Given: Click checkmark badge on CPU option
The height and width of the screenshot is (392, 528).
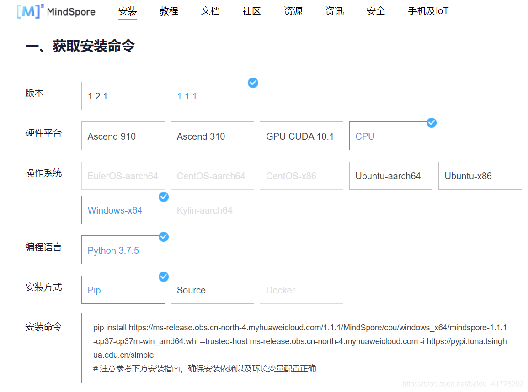Looking at the screenshot, I should point(432,123).
